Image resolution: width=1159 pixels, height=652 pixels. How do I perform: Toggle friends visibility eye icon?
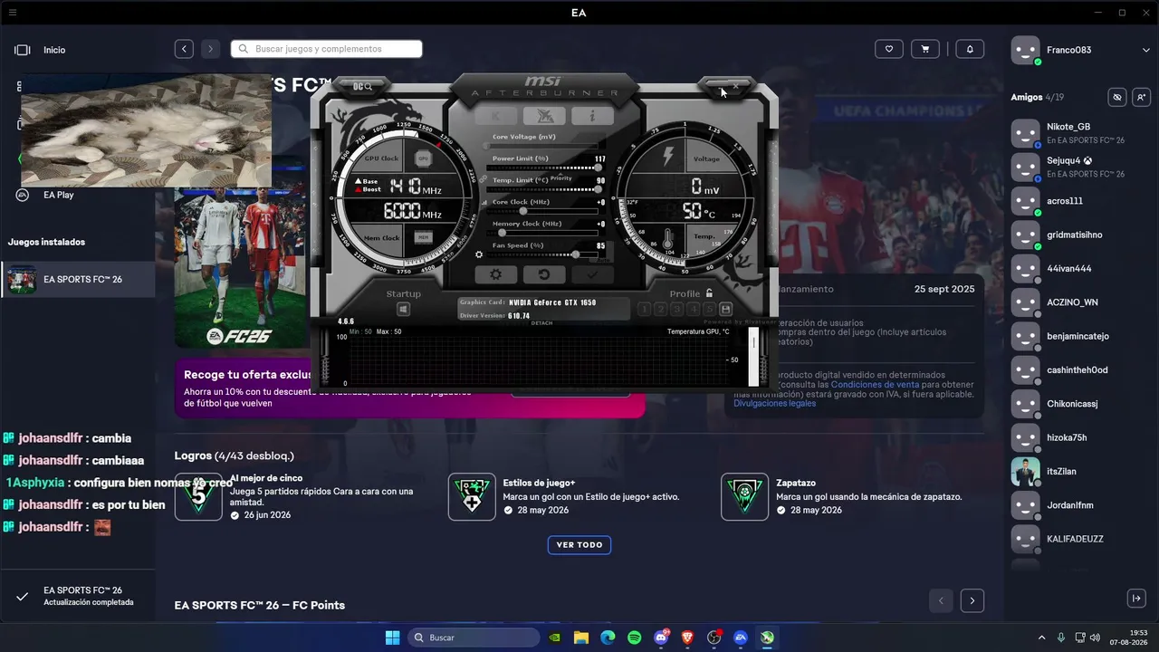point(1117,97)
